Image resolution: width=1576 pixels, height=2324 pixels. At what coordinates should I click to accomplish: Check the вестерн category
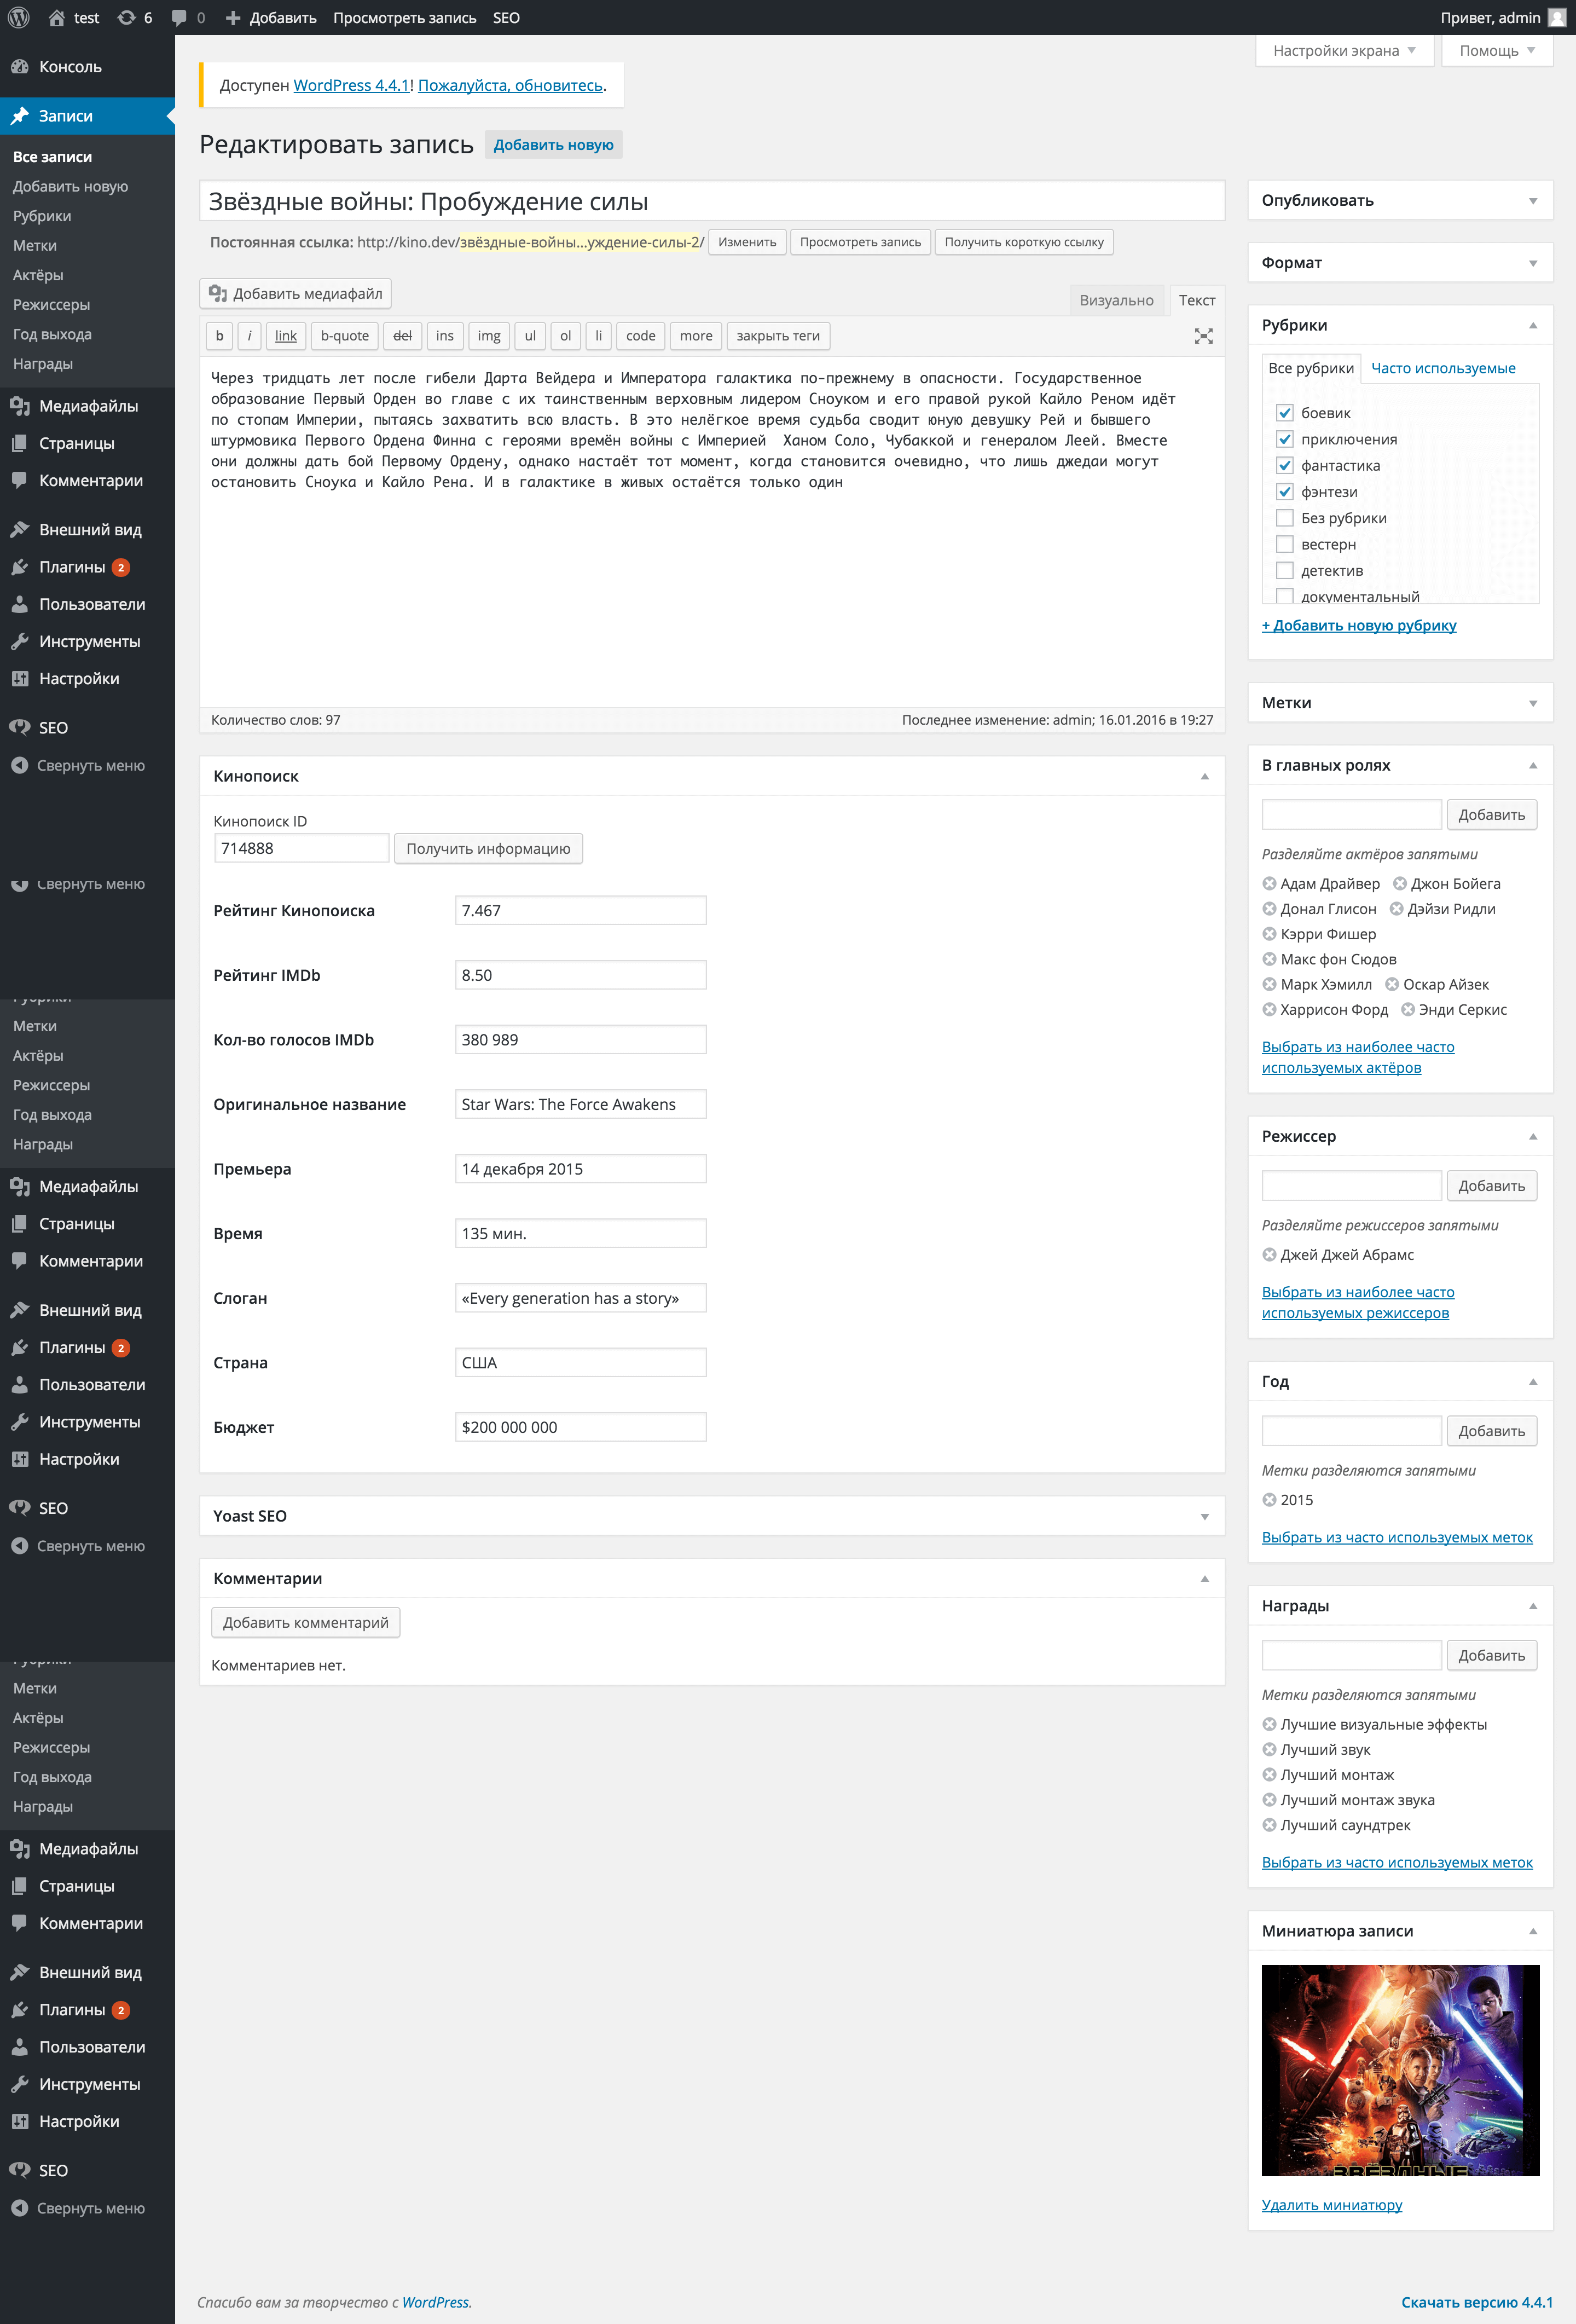pyautogui.click(x=1285, y=545)
